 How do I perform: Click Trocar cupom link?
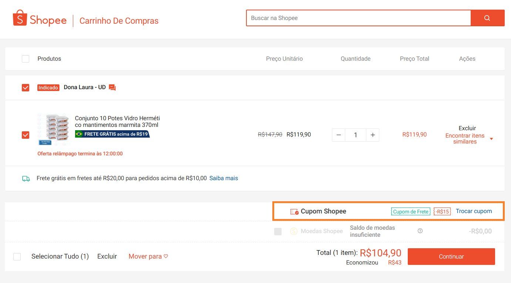(x=474, y=211)
